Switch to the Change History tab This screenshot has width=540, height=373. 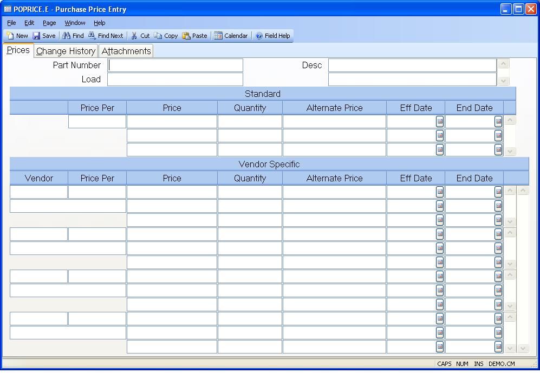pyautogui.click(x=66, y=51)
